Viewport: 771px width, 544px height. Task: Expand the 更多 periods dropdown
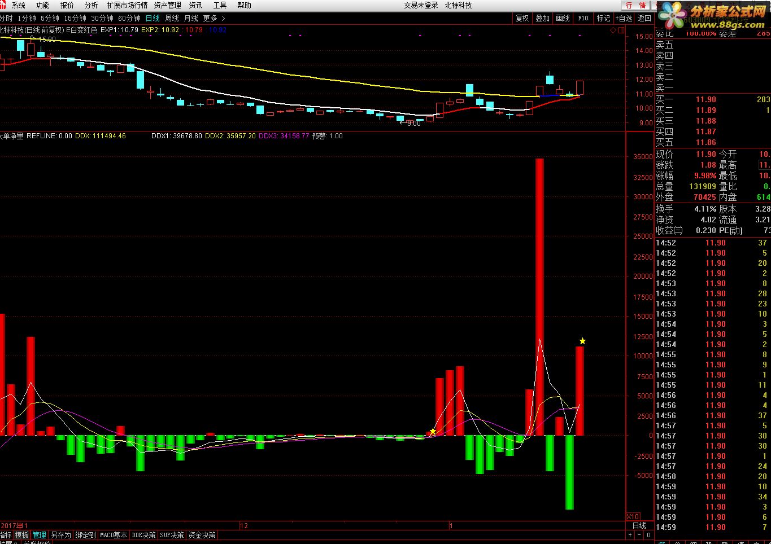coord(210,18)
